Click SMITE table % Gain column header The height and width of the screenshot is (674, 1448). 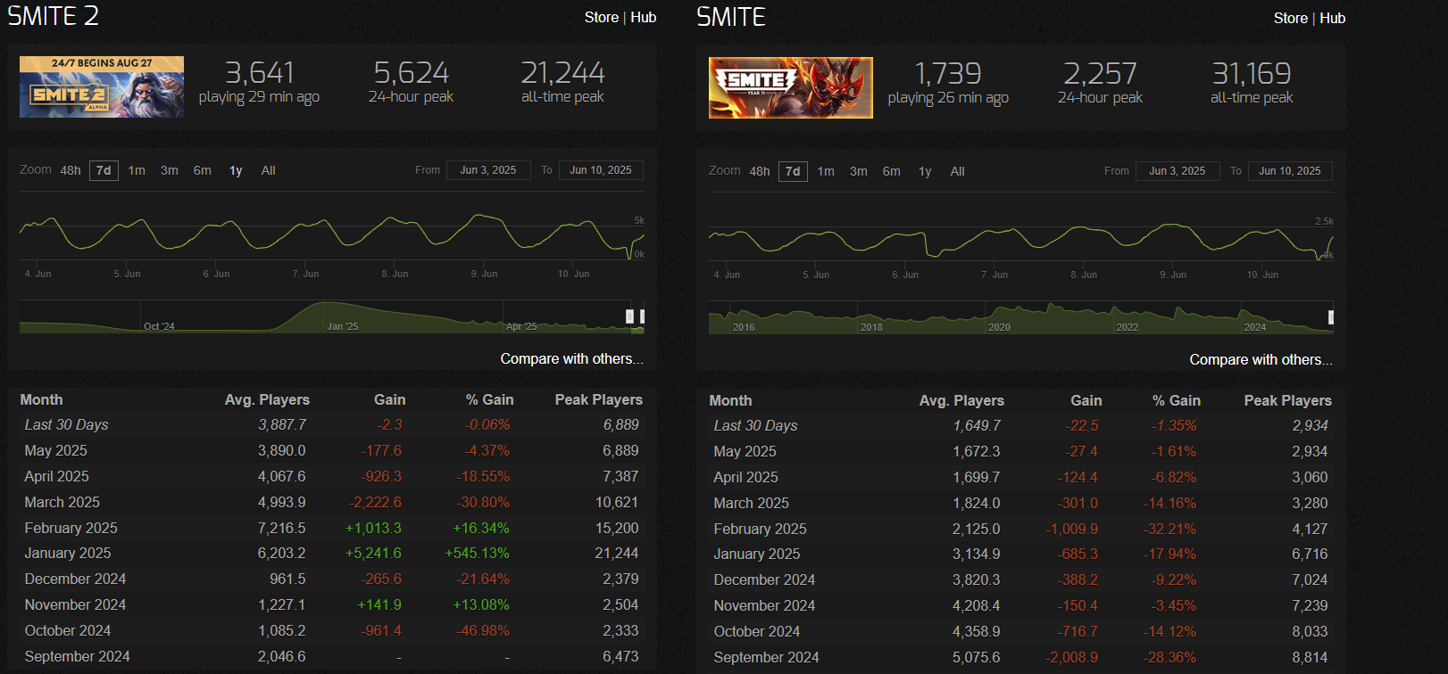pyautogui.click(x=1176, y=400)
